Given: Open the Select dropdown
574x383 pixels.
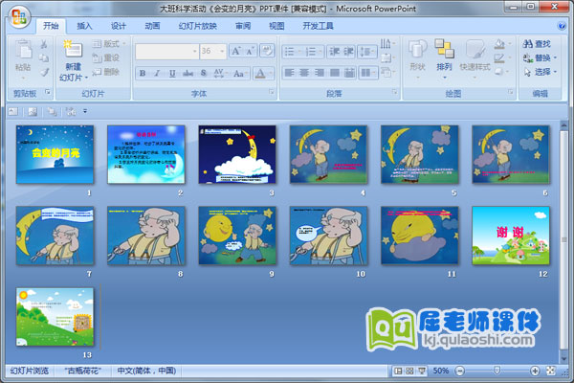Looking at the screenshot, I should [x=540, y=72].
